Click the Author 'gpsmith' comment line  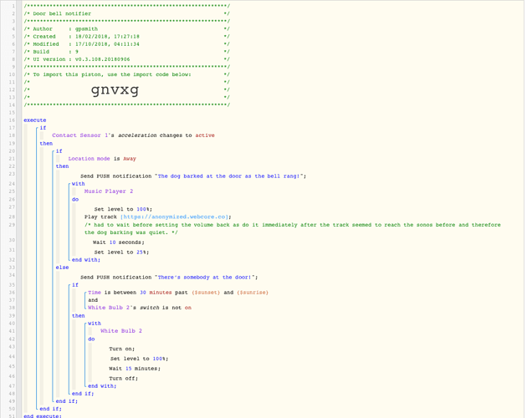click(126, 29)
